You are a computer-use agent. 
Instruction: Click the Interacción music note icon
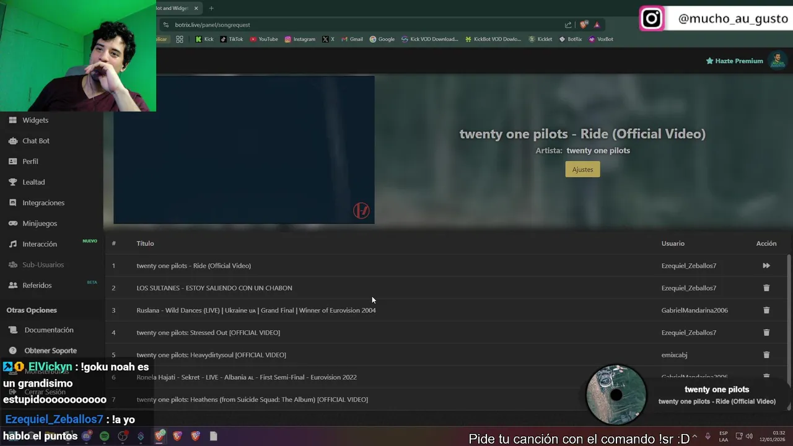coord(12,244)
